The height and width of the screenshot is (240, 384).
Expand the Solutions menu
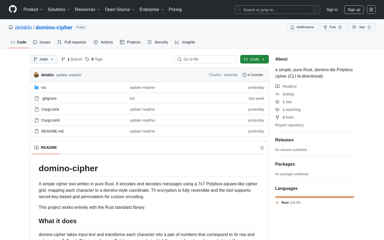tap(59, 10)
